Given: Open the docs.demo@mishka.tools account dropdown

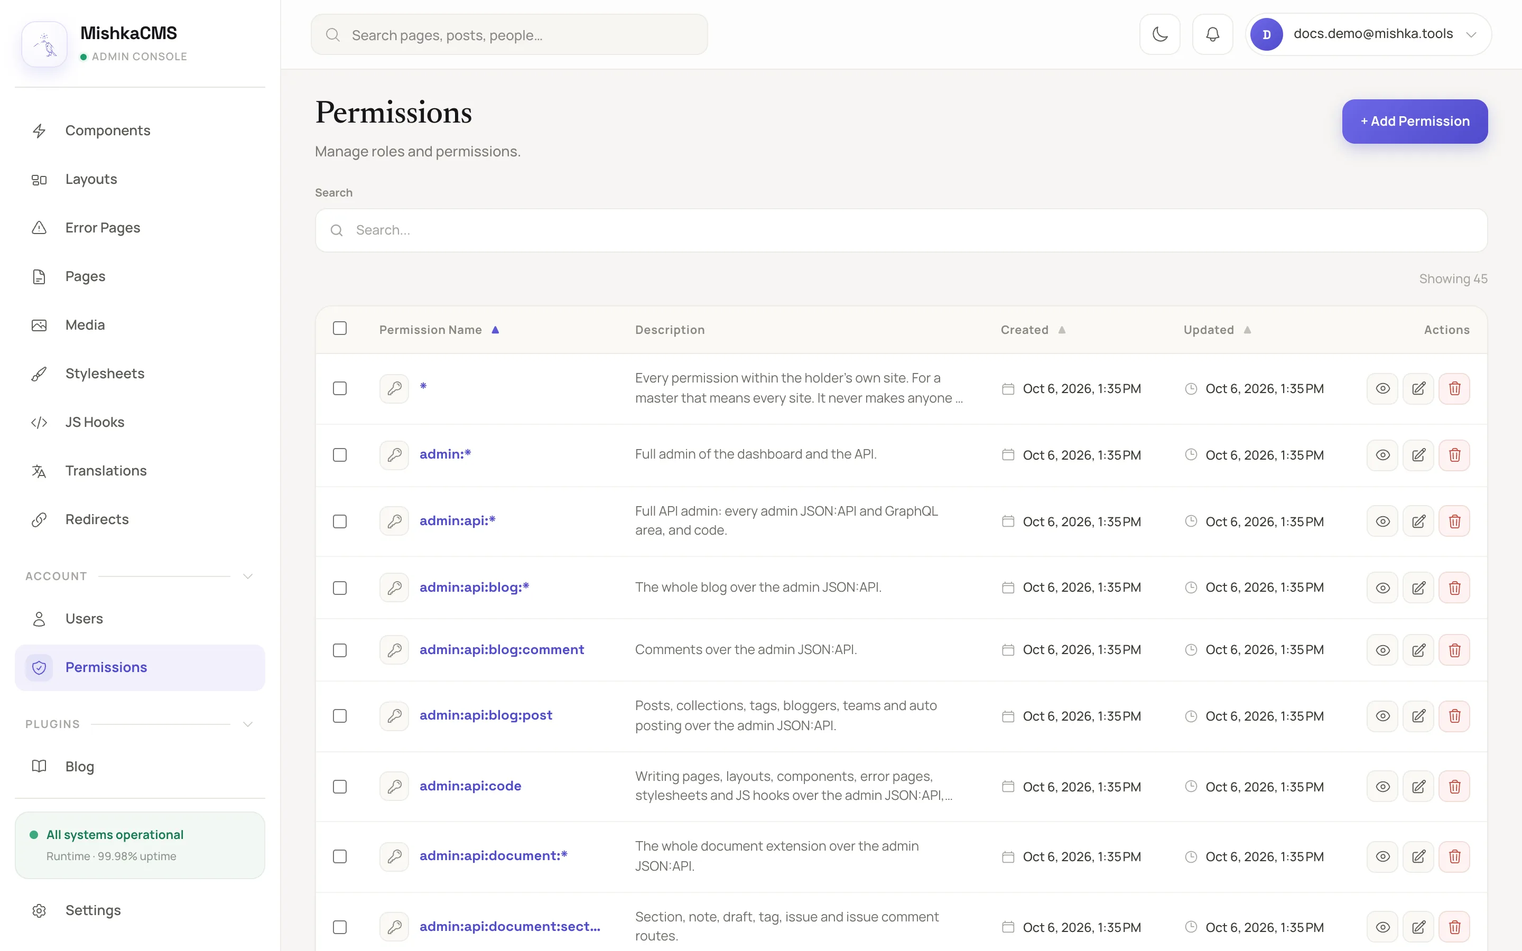Looking at the screenshot, I should coord(1368,34).
